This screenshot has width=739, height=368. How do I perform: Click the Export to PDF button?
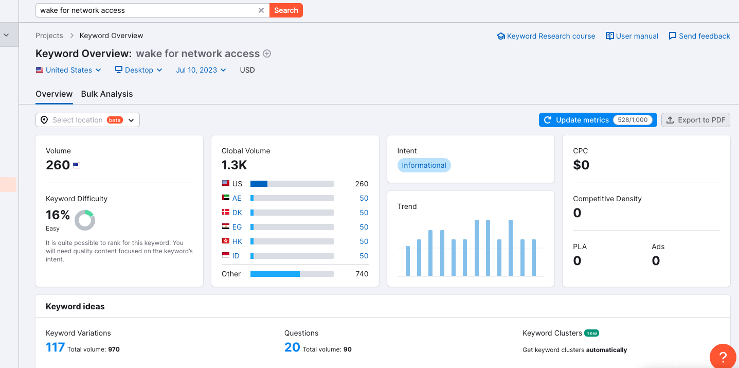(x=695, y=120)
